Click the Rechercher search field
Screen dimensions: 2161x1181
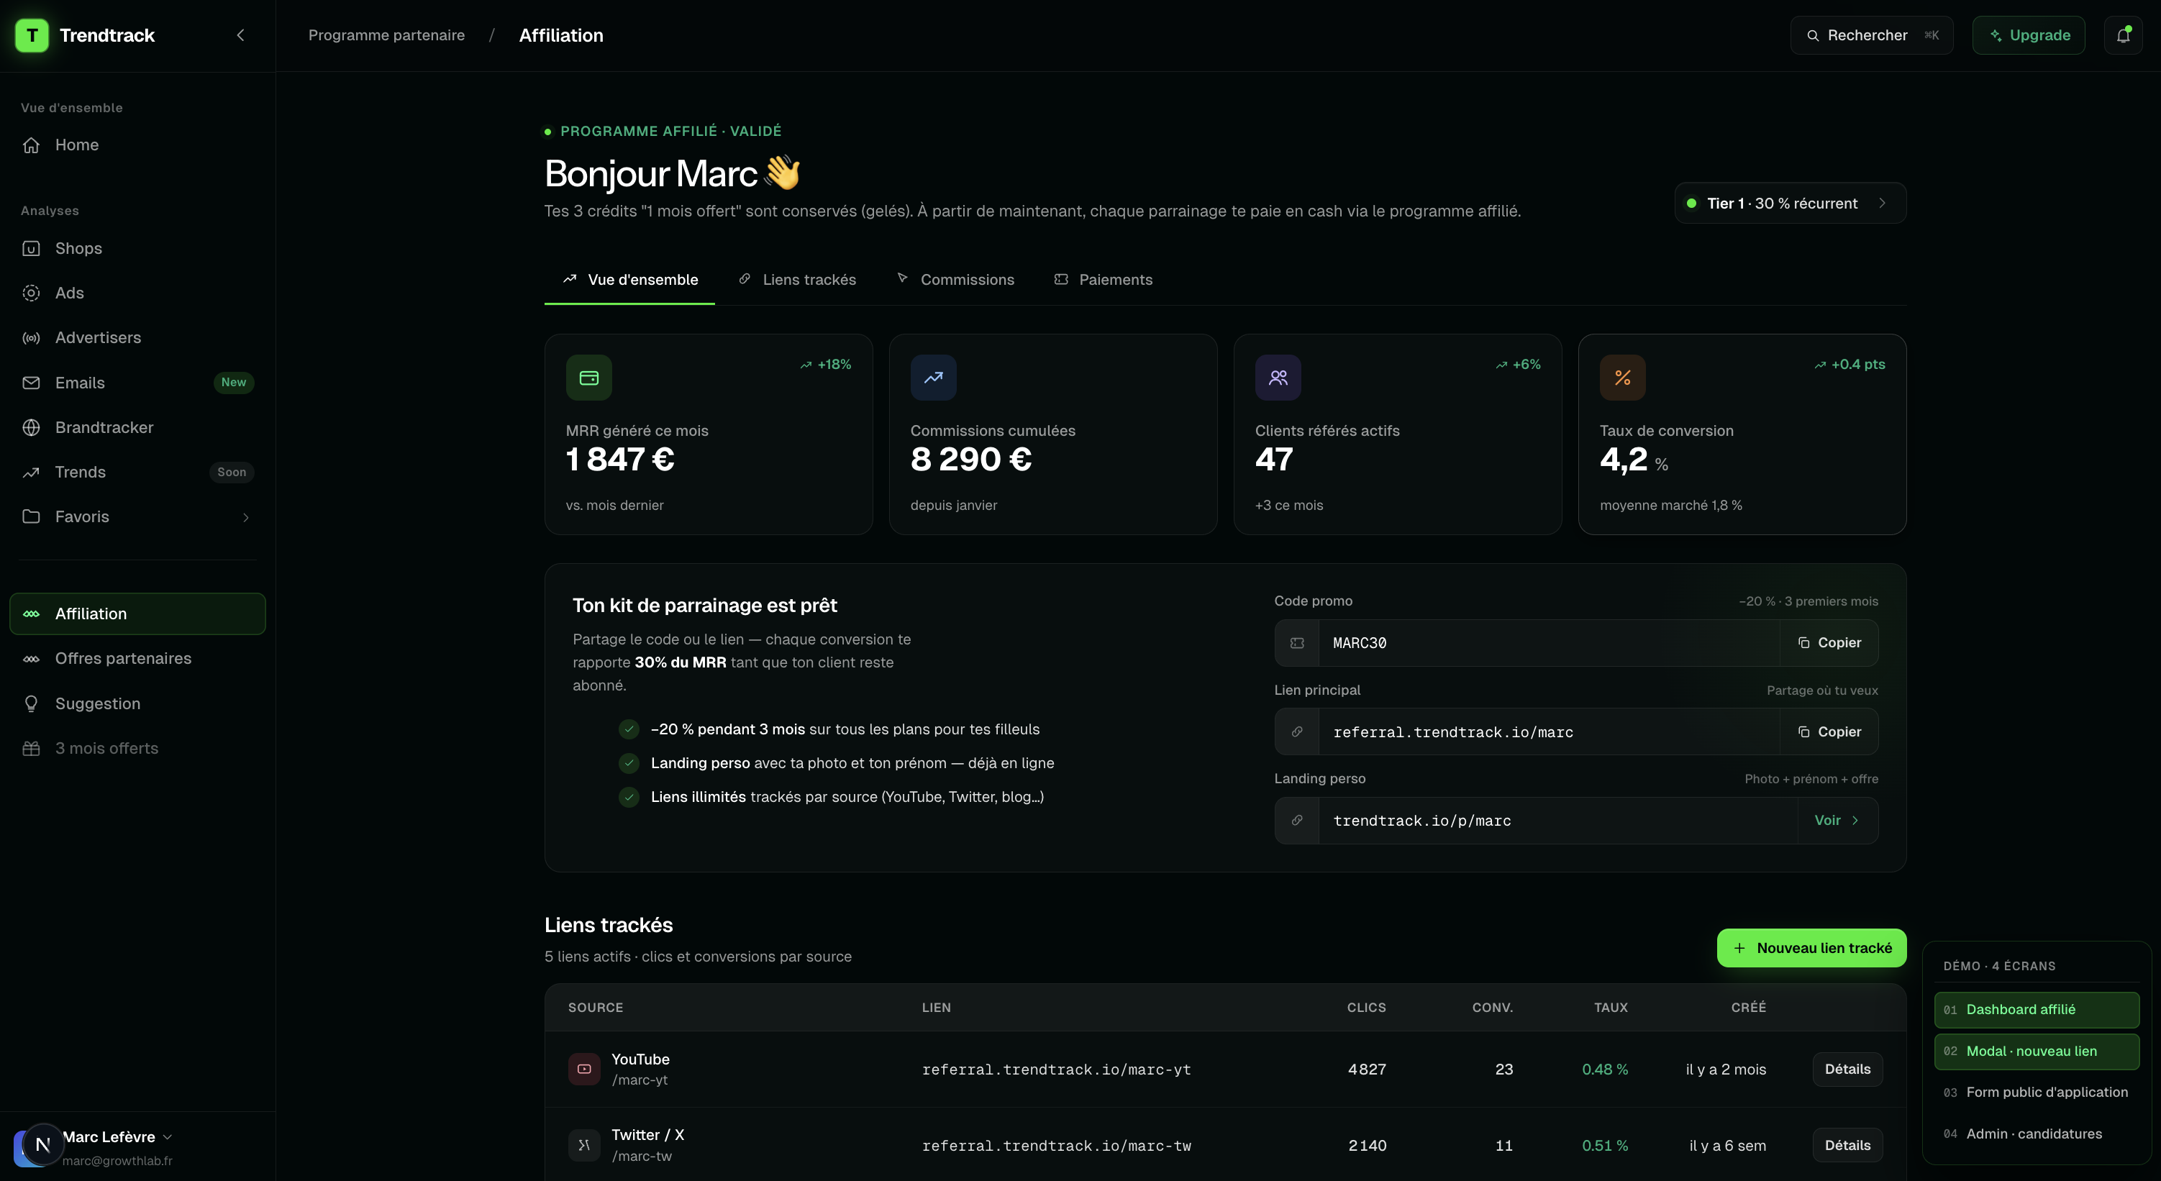click(x=1872, y=35)
